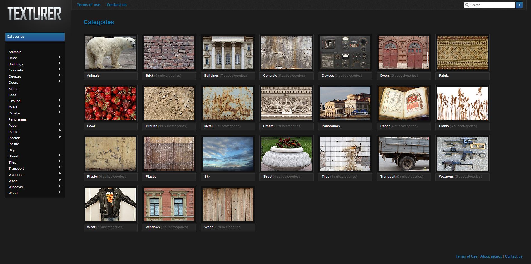Open the polar bear Animals thumbnail

(111, 53)
